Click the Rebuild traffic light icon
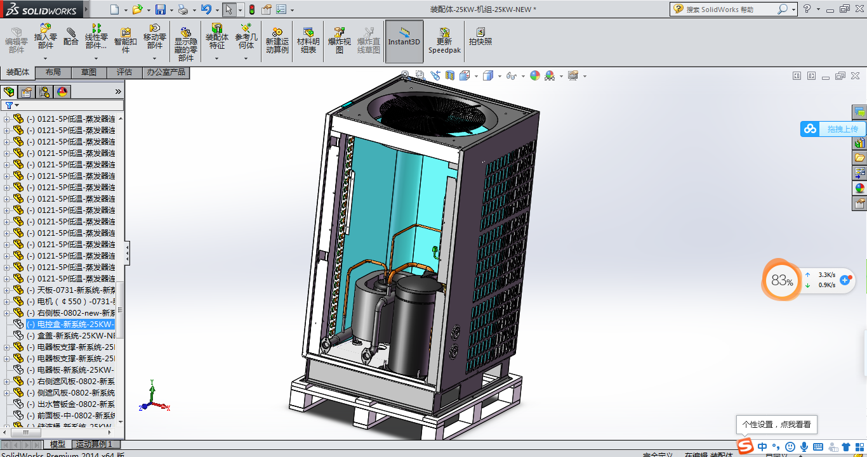 click(251, 10)
